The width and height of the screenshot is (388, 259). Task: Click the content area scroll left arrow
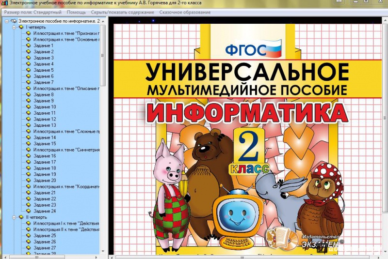point(112,257)
